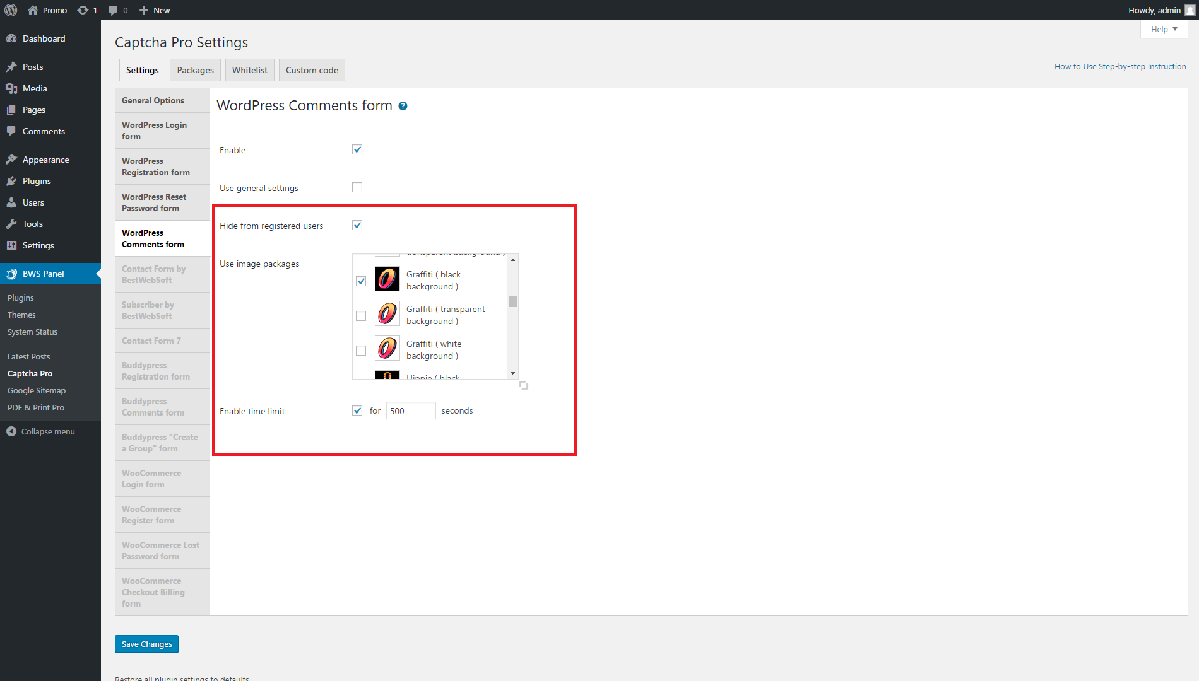Open Contact Form 7 section

(x=163, y=340)
